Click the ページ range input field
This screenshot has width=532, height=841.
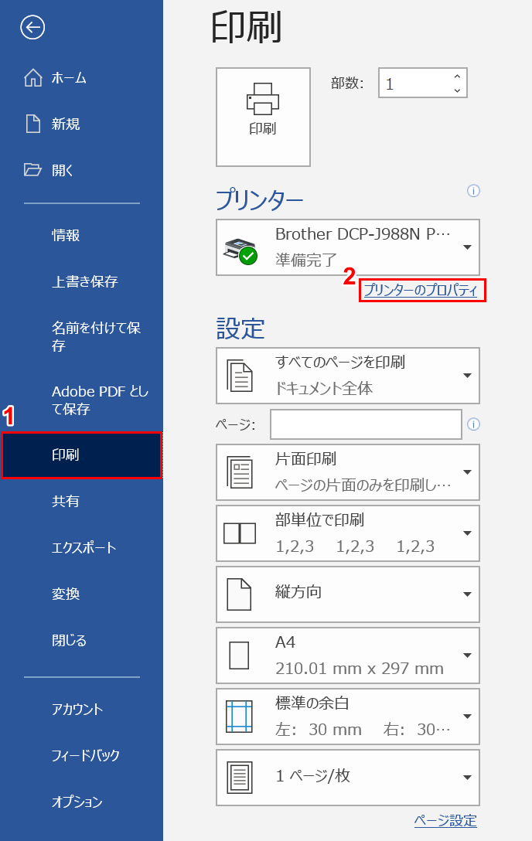click(x=366, y=424)
